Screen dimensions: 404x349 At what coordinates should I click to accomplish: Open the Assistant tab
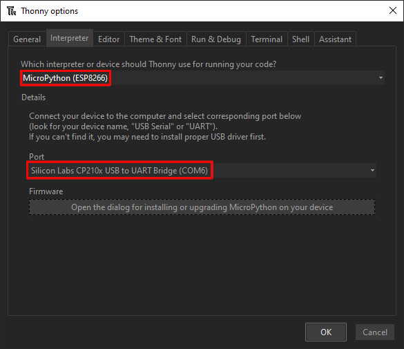335,39
